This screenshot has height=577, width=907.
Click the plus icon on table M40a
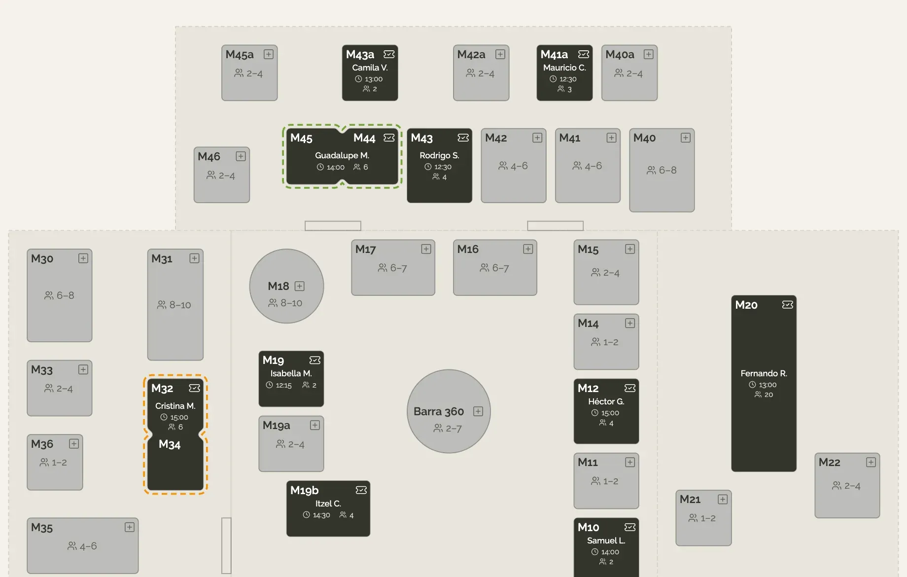click(649, 54)
